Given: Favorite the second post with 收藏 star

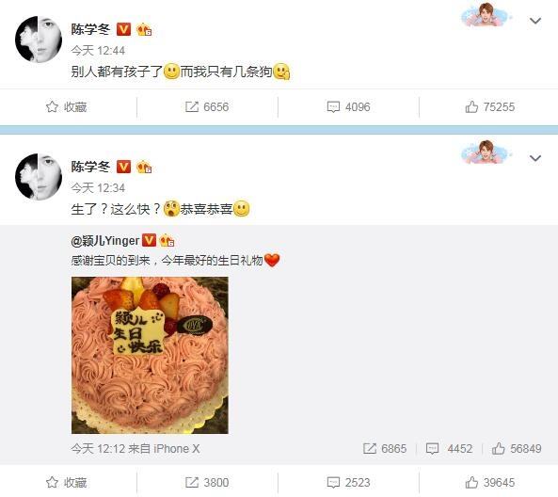Looking at the screenshot, I should (x=66, y=482).
